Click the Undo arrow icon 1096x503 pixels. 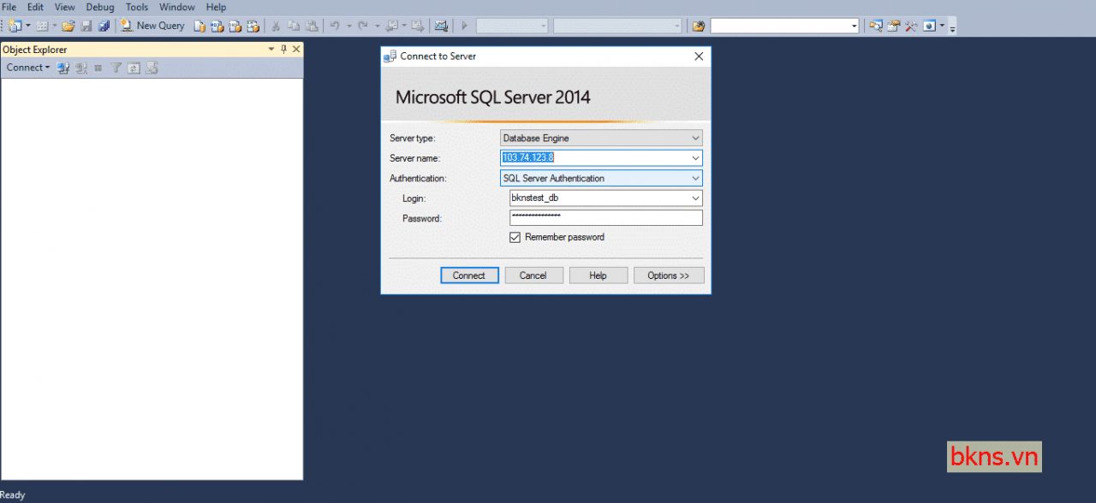[x=335, y=26]
